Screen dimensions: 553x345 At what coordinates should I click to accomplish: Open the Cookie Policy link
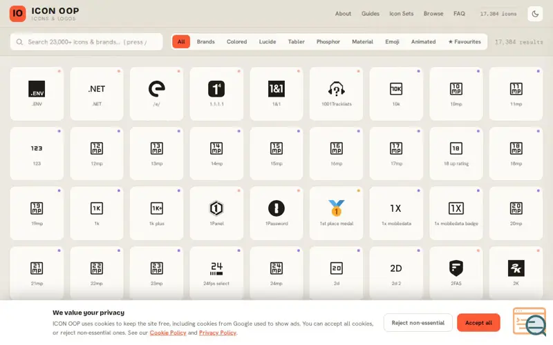point(168,333)
